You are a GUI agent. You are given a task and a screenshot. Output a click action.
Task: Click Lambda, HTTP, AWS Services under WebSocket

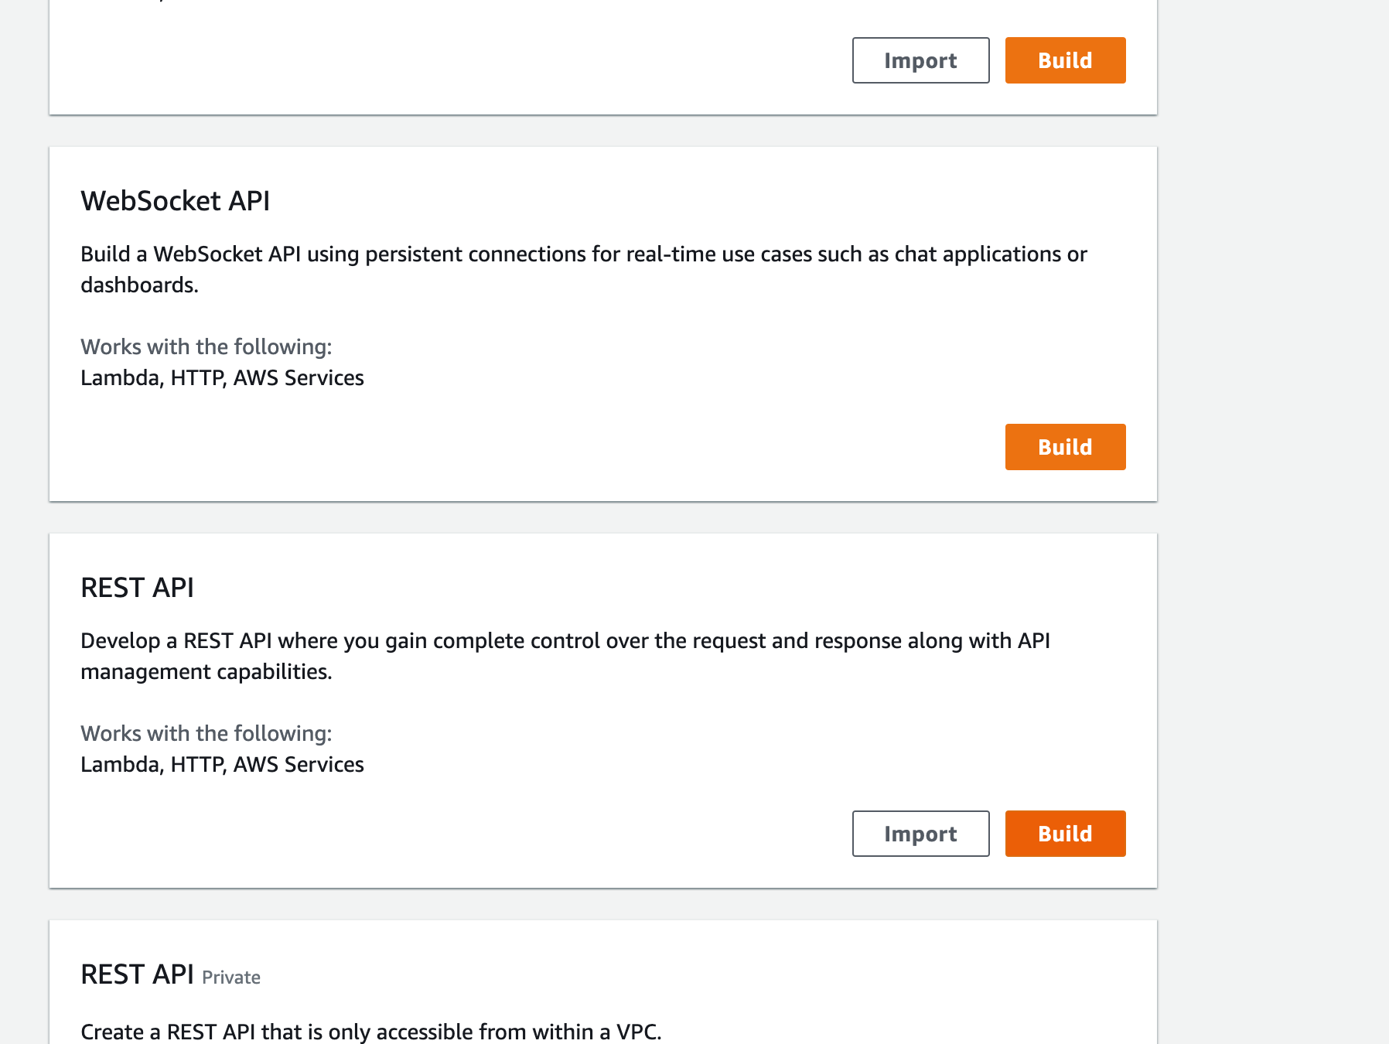click(x=222, y=378)
